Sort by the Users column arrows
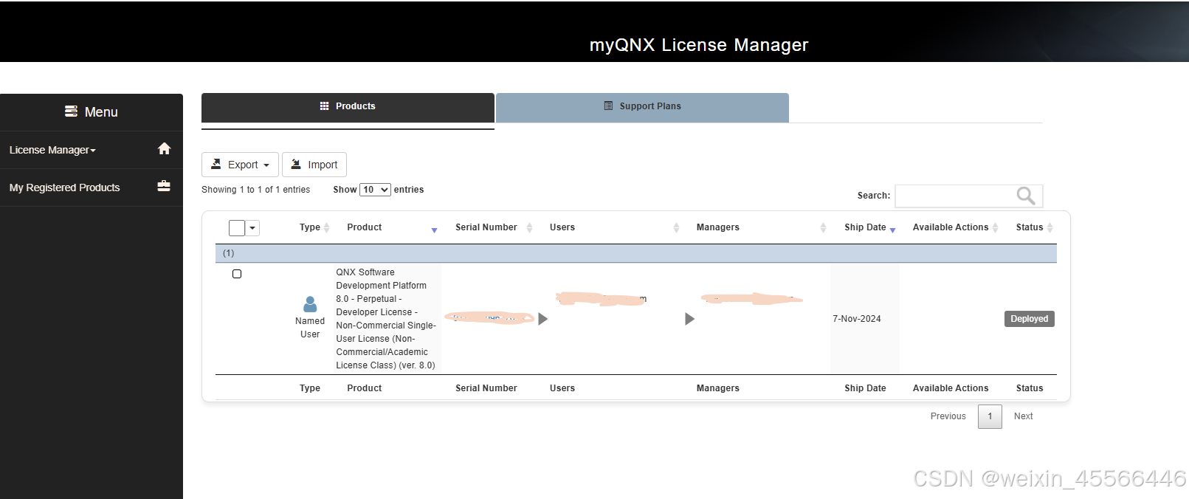Viewport: 1189px width, 499px height. [676, 227]
